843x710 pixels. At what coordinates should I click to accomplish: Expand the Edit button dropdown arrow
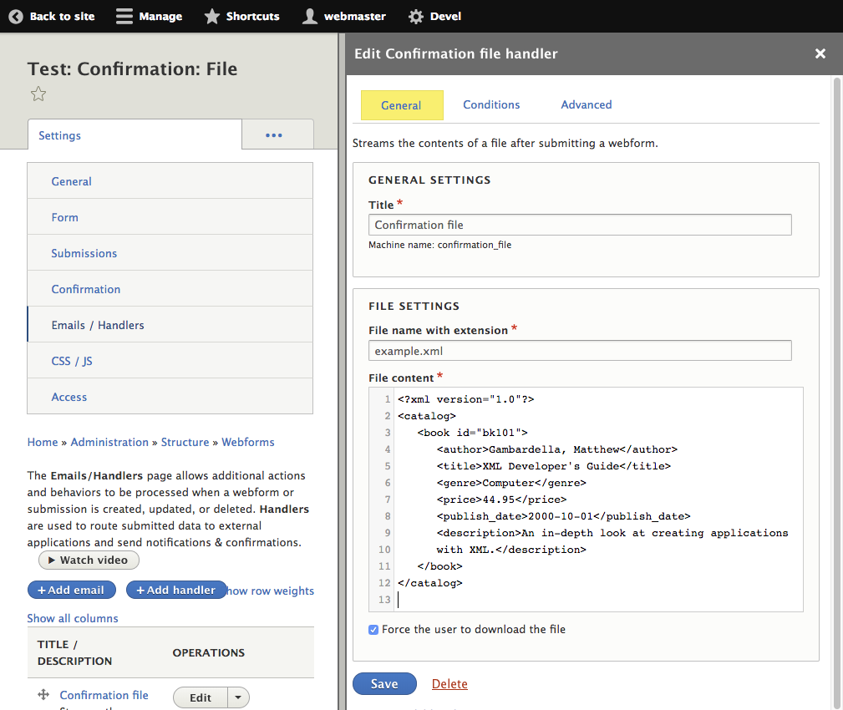tap(239, 697)
